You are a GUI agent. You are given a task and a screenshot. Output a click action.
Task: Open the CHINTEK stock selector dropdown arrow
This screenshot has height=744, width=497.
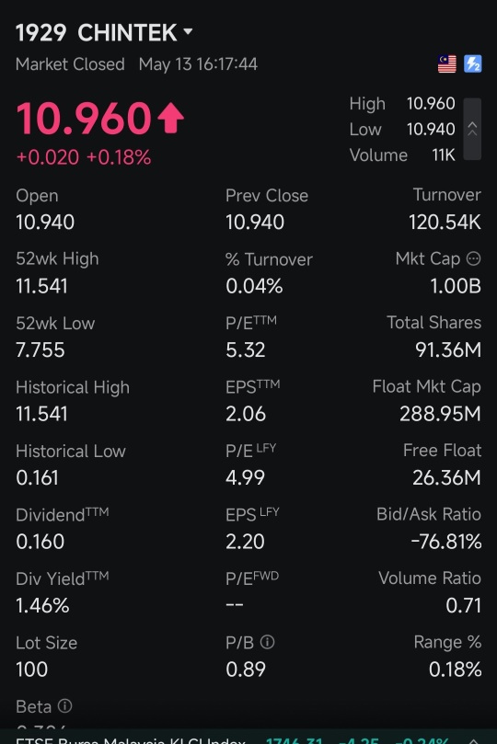click(x=188, y=32)
